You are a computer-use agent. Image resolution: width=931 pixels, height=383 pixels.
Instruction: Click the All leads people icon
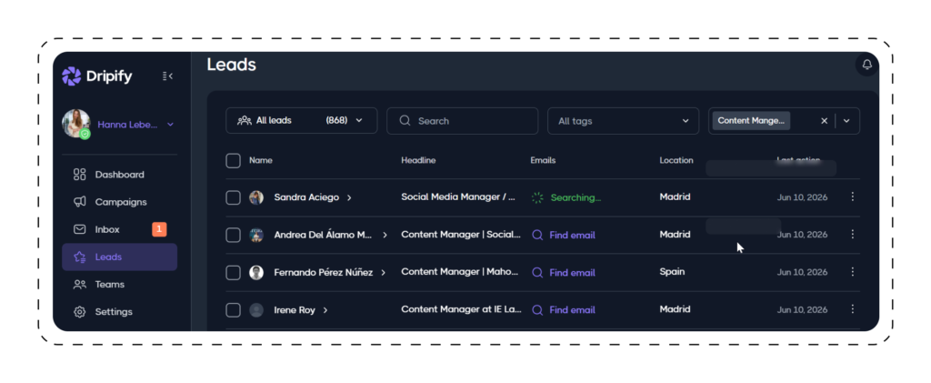[244, 121]
